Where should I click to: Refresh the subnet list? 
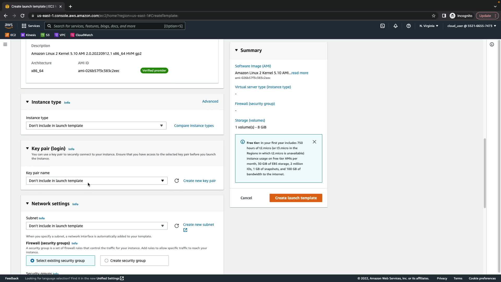[177, 226]
